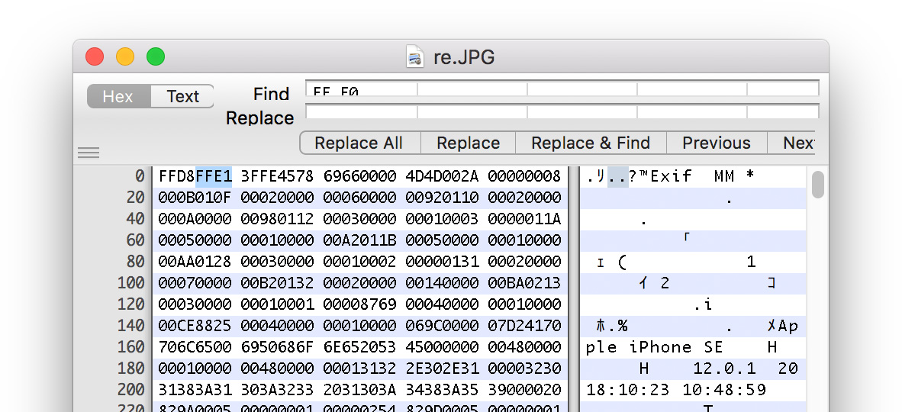Switch find mode to Hex
Image resolution: width=902 pixels, height=412 pixels.
(118, 96)
